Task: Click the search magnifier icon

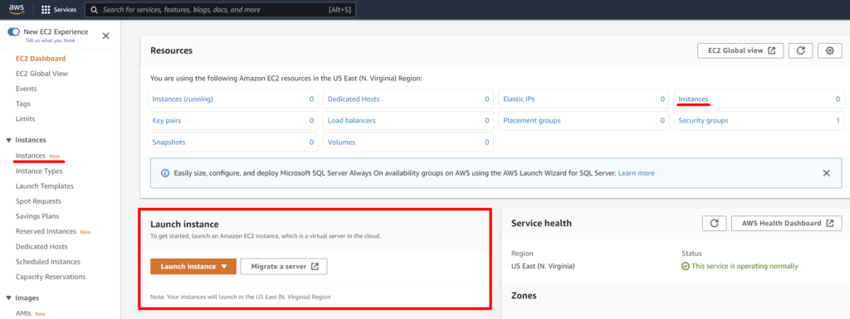Action: click(x=95, y=10)
